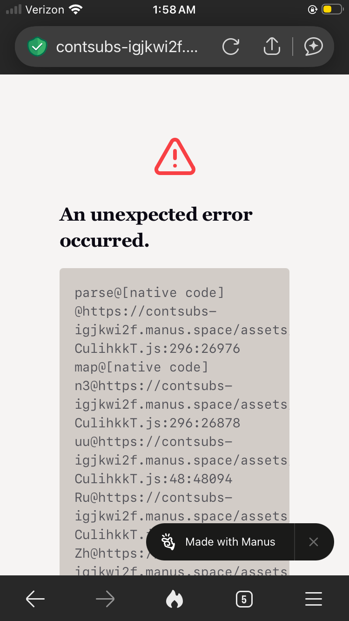Go forward with the right arrow

(x=105, y=599)
